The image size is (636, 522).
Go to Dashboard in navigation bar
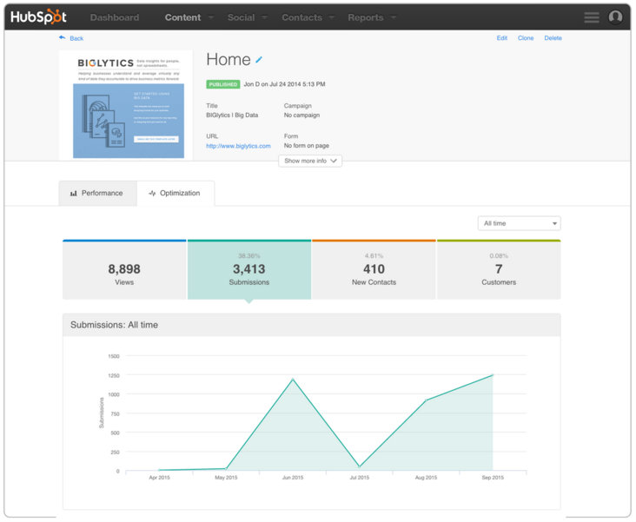coord(114,17)
